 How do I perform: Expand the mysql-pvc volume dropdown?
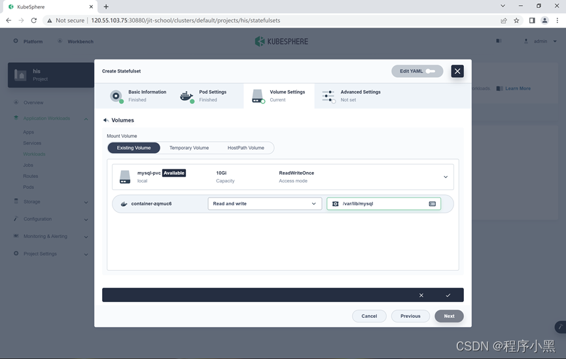click(446, 177)
